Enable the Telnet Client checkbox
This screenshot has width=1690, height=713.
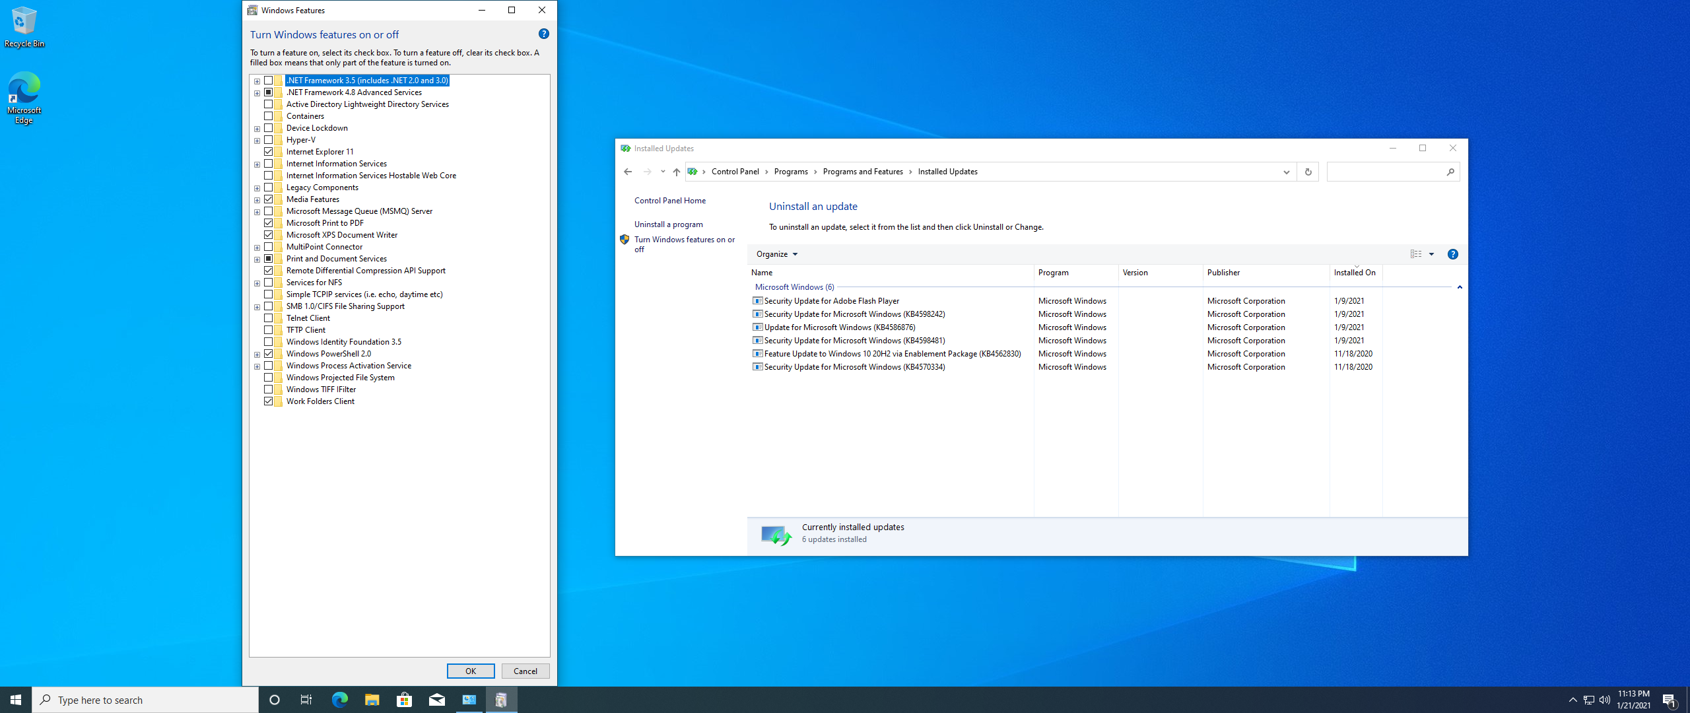[x=268, y=318]
